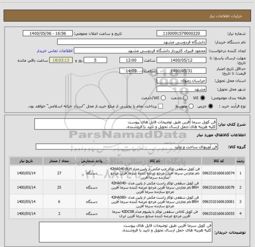The height and width of the screenshot is (247, 255).
Task: Select the متوسط purchase type radio
Action: click(x=191, y=106)
